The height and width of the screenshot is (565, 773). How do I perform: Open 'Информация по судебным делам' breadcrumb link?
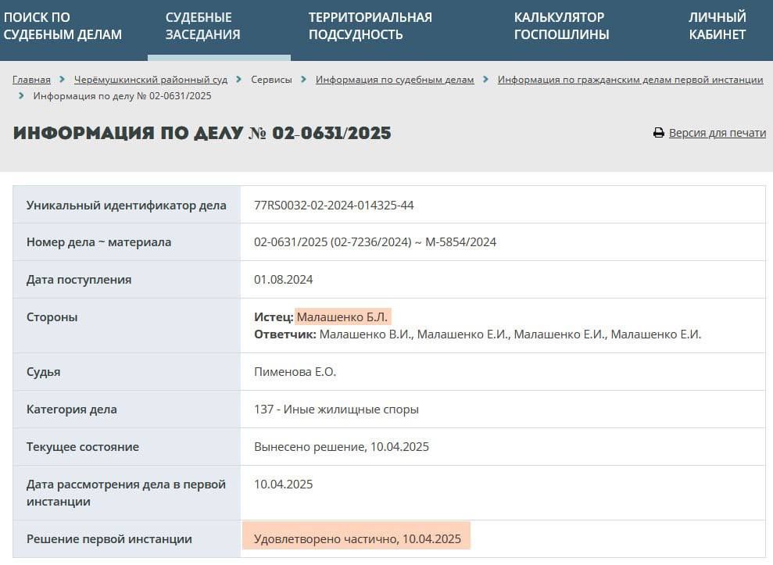395,80
